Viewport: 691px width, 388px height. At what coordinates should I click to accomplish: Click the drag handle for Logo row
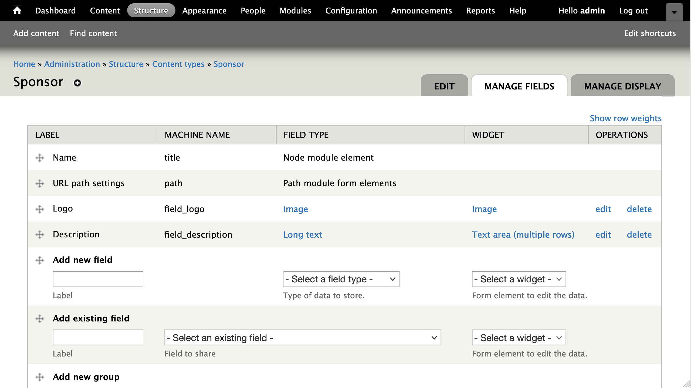(x=40, y=209)
